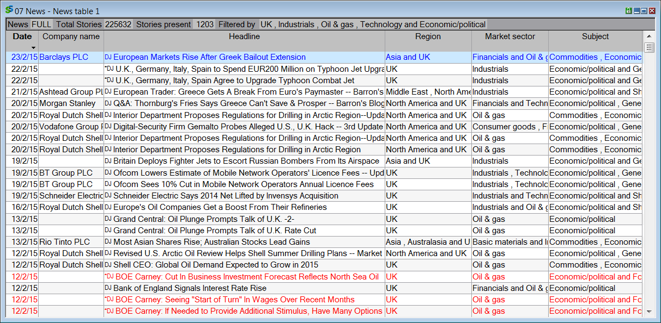
Task: Click DJ icon for Ofcom Sees 10% Cut story
Action: (x=108, y=184)
